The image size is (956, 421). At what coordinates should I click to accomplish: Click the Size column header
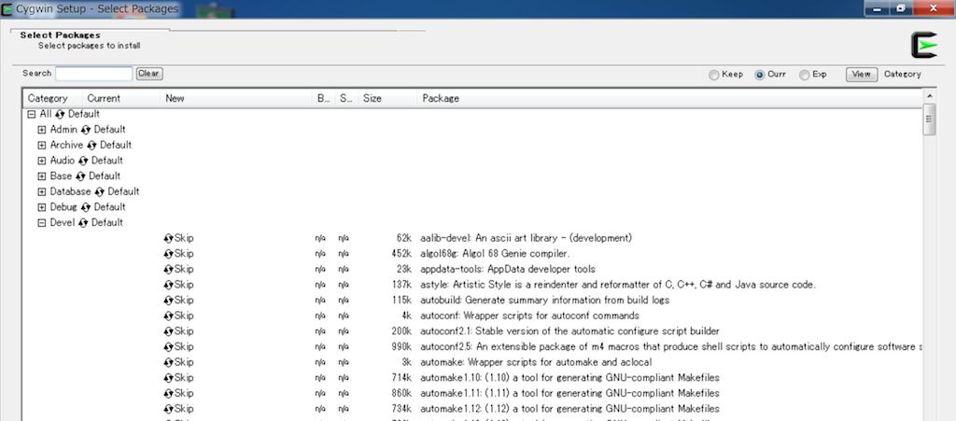click(387, 98)
